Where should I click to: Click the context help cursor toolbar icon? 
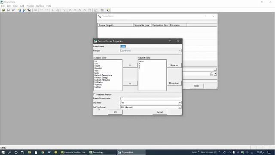[x=108, y=10]
